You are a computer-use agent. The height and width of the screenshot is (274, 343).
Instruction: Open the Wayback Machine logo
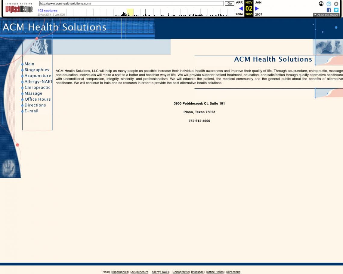[x=19, y=8]
